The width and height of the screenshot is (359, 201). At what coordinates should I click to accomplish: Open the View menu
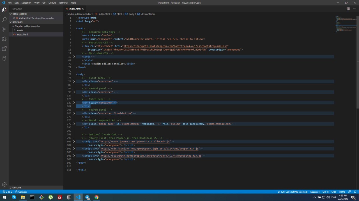coord(37,3)
